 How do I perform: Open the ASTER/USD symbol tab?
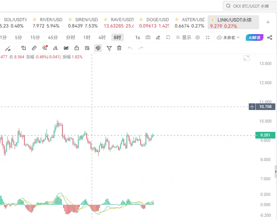(x=190, y=23)
